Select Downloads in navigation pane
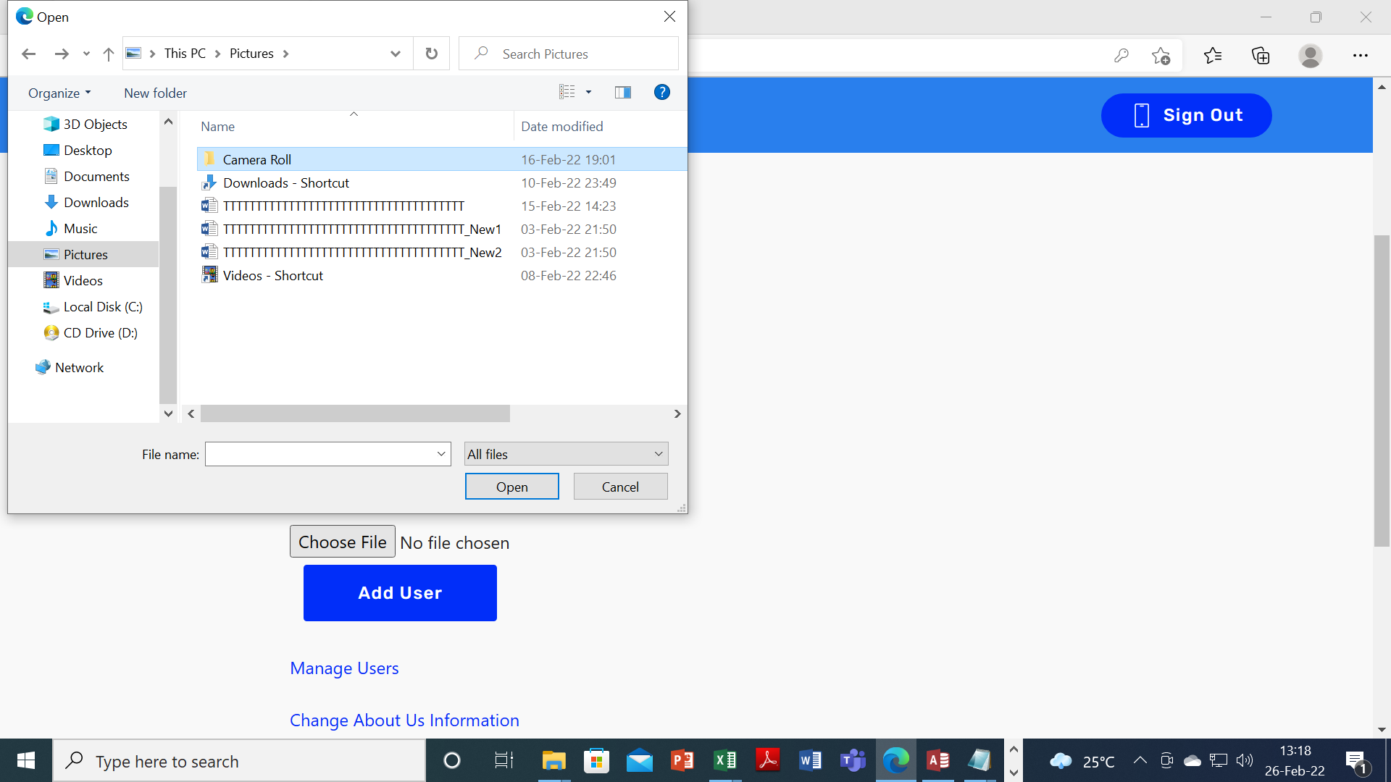Image resolution: width=1391 pixels, height=782 pixels. [96, 202]
